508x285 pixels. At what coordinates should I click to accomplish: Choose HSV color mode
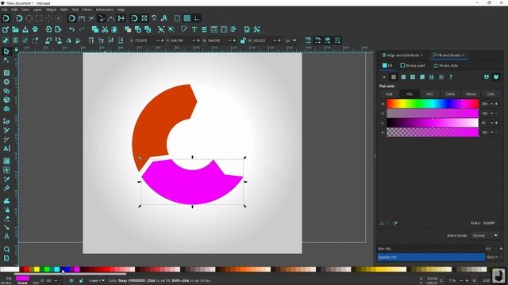[x=430, y=94]
